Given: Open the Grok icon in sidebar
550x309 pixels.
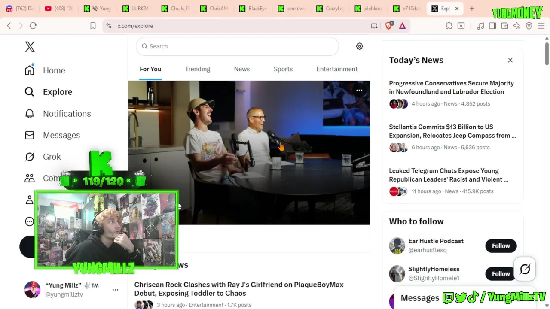Looking at the screenshot, I should [x=29, y=157].
